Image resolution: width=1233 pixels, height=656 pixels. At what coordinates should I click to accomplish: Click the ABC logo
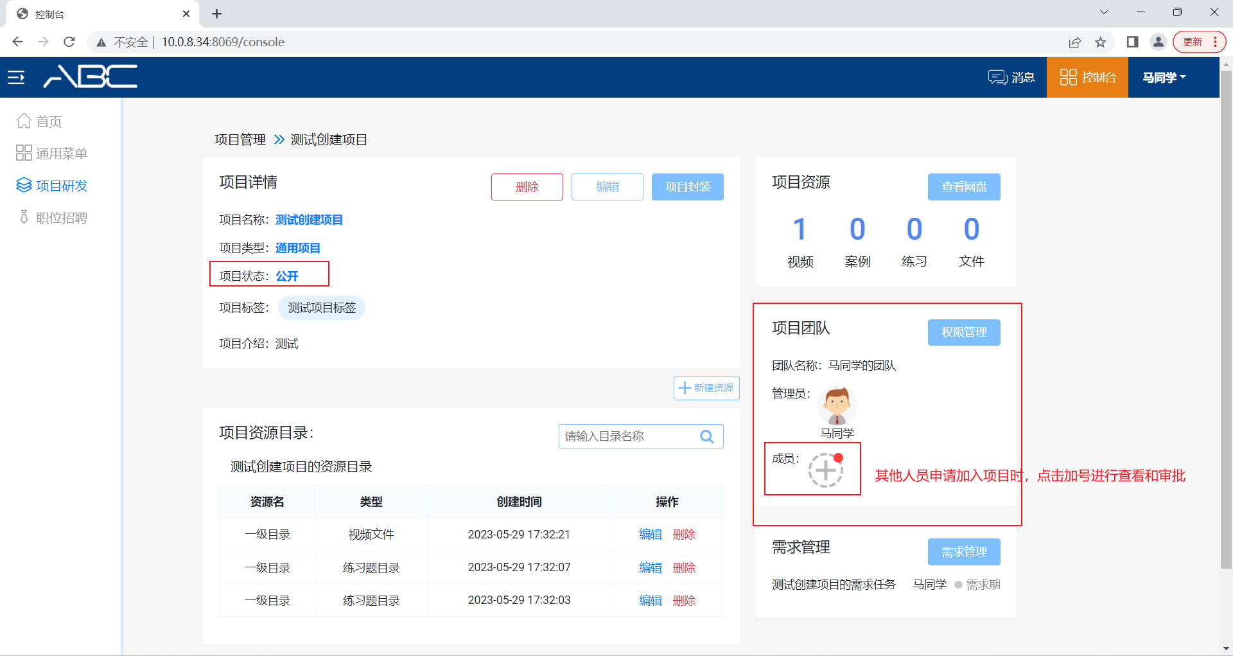[x=91, y=76]
